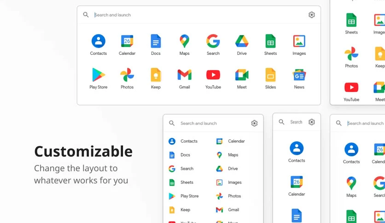
Task: Open Keep in the large top launcher panel
Action: click(156, 79)
